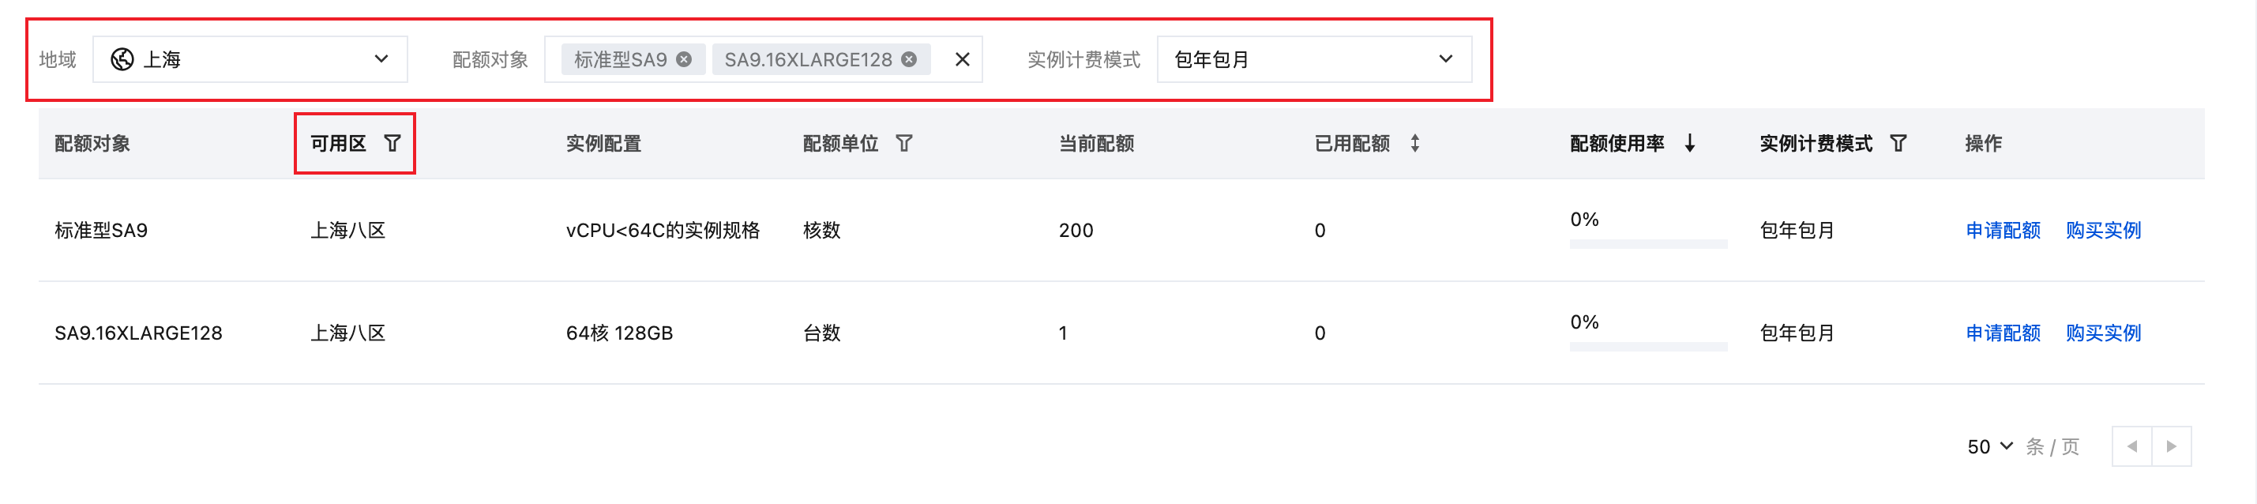The image size is (2257, 504).
Task: Click 购买实例 for 标准型SA9 row
Action: click(2103, 231)
